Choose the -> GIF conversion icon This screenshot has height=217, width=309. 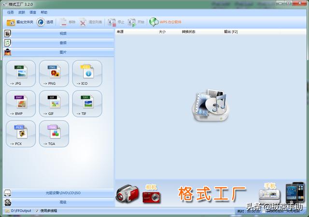click(x=54, y=104)
